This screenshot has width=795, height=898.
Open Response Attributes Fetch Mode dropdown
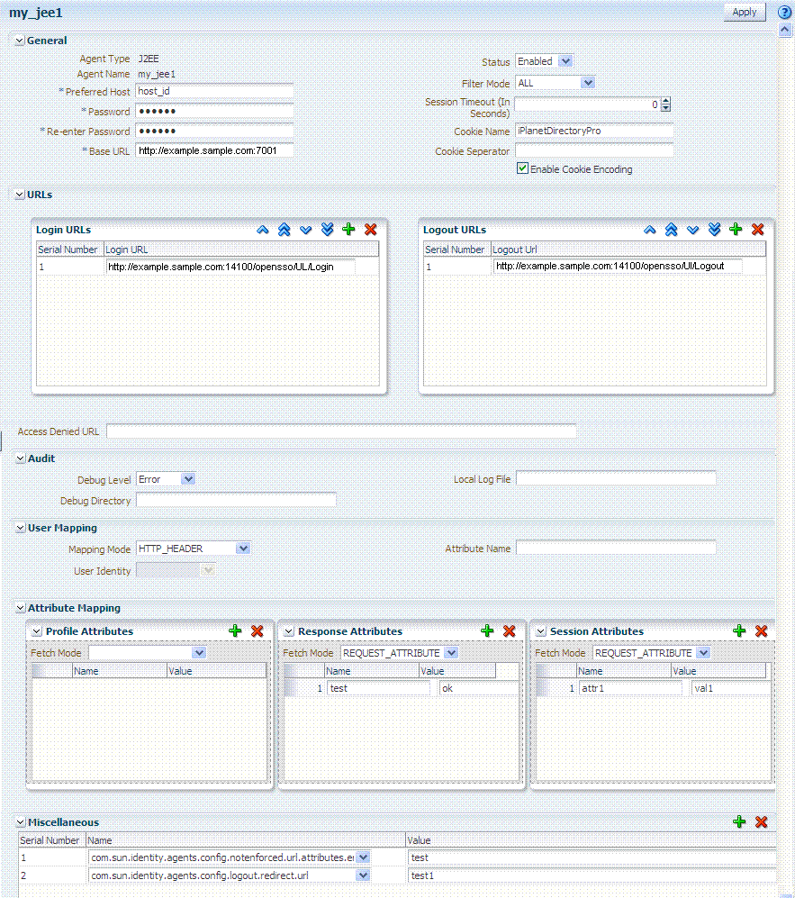pyautogui.click(x=451, y=653)
